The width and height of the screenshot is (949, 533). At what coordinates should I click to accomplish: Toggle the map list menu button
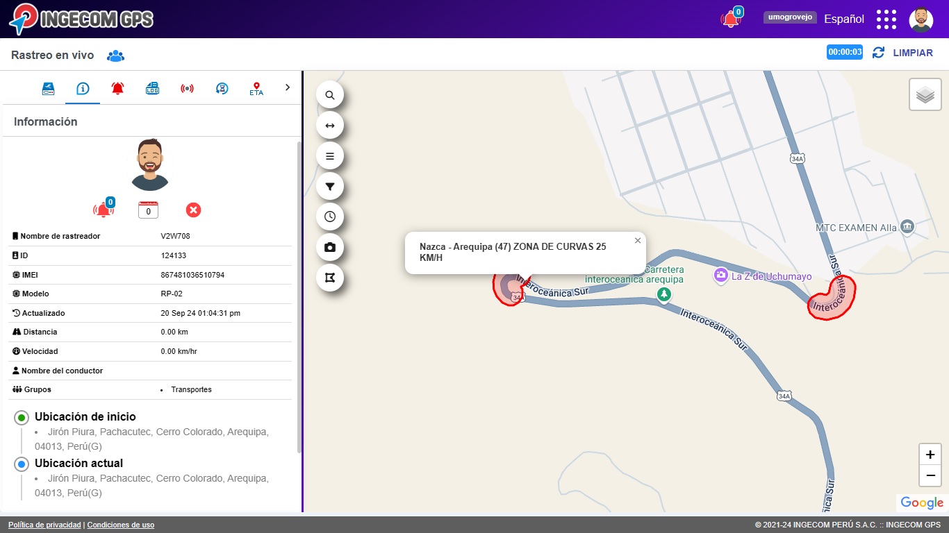[330, 156]
